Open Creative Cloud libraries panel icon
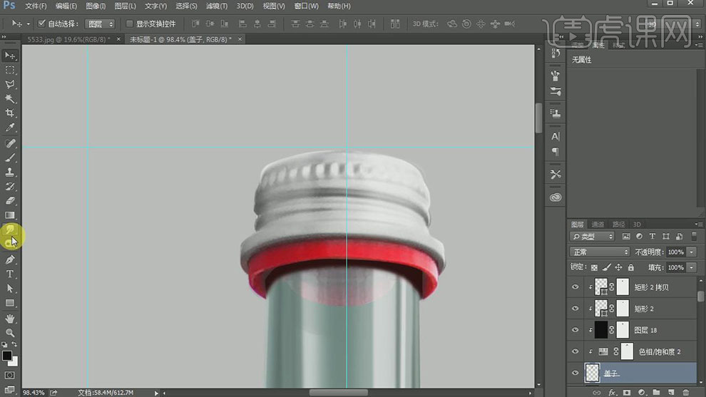Image resolution: width=706 pixels, height=397 pixels. 556,197
